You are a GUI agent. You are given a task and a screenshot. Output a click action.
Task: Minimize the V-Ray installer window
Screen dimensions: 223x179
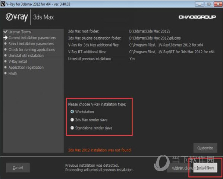(200, 4)
